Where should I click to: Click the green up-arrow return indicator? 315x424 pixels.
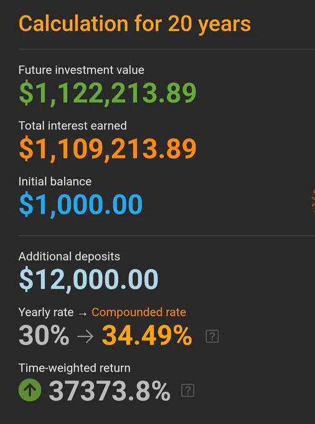30,390
